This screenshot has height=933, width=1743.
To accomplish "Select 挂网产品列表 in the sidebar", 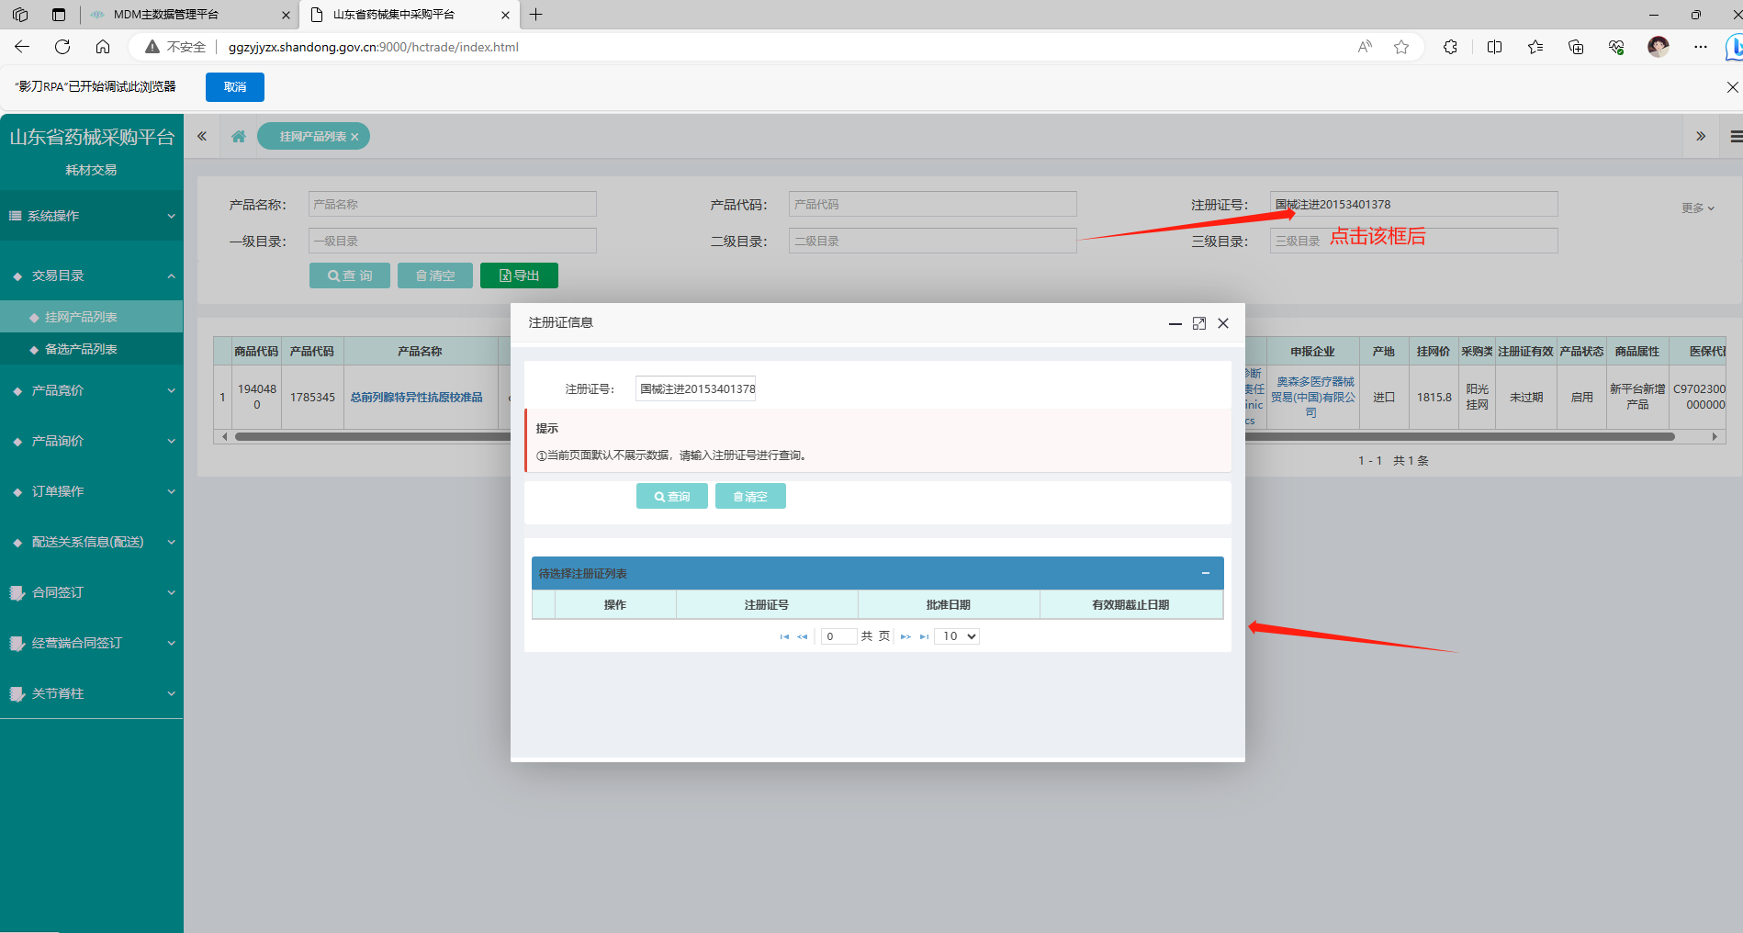I will tap(92, 317).
